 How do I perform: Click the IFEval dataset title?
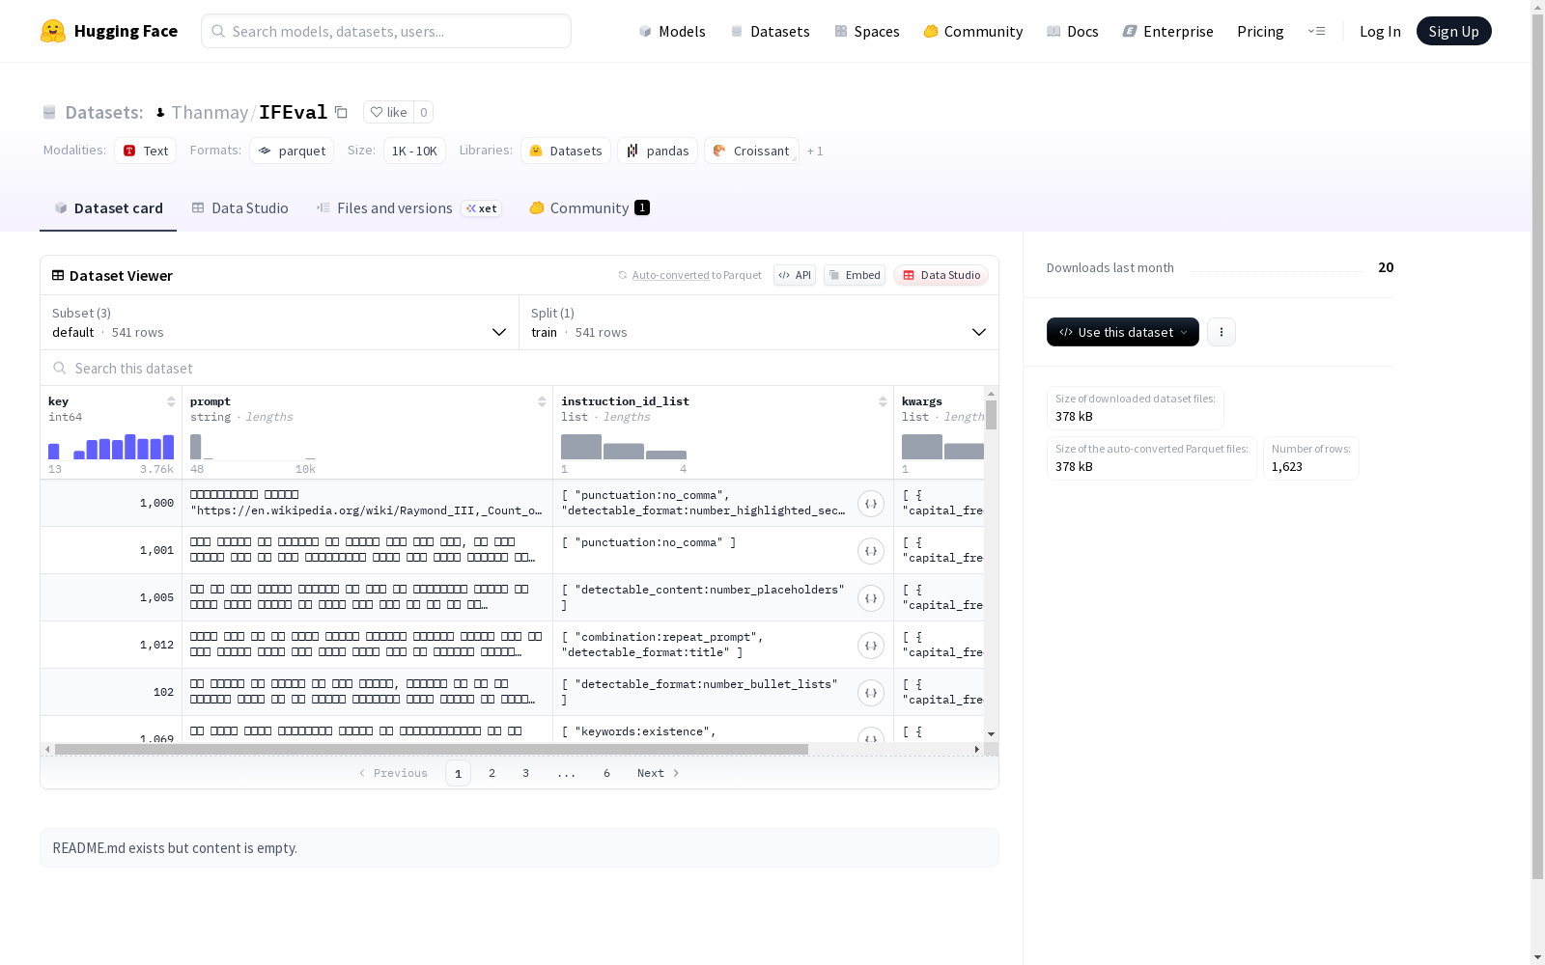pyautogui.click(x=293, y=112)
